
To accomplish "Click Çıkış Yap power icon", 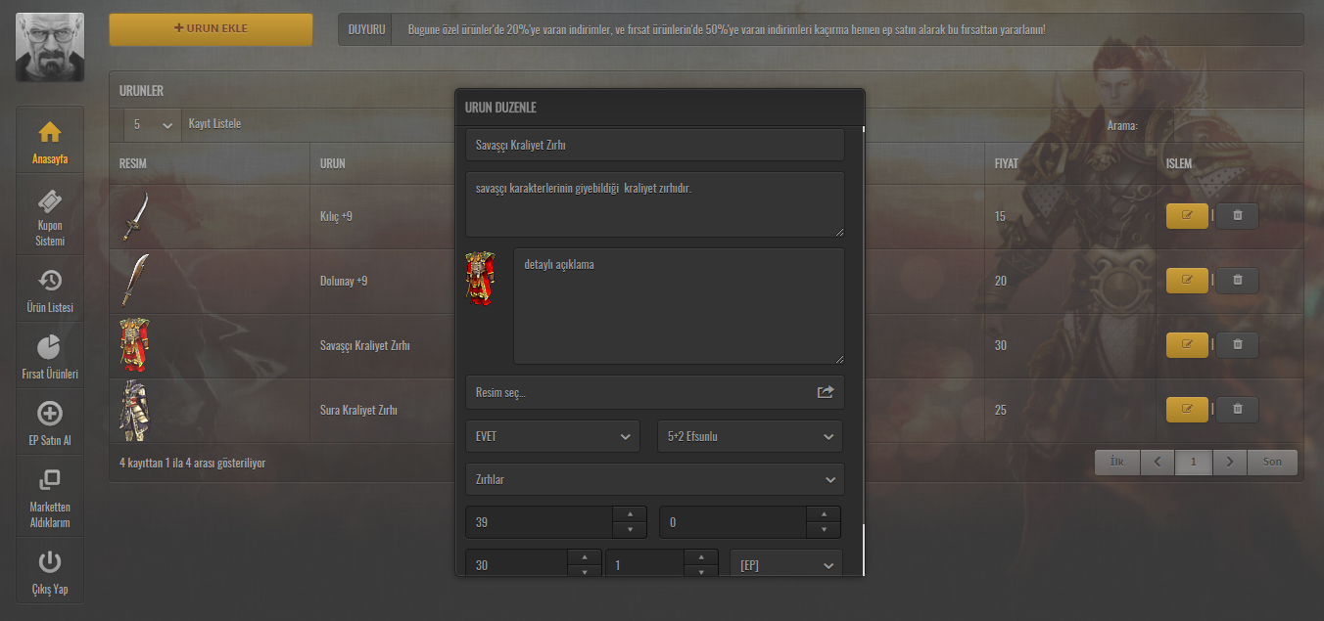I will click(x=49, y=562).
